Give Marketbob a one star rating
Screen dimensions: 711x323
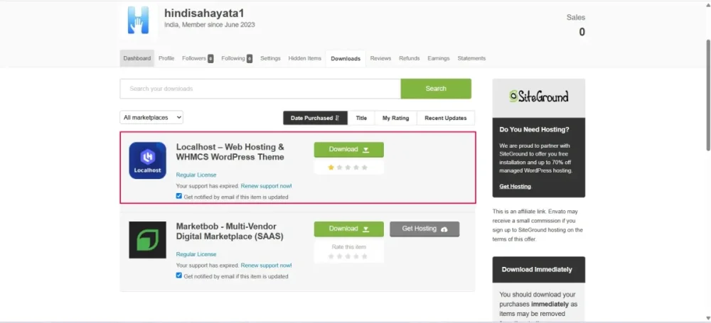[331, 256]
